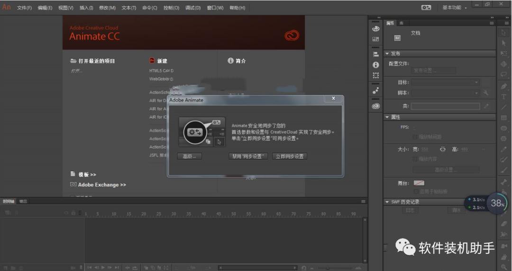Select the Pen tool
The height and width of the screenshot is (271, 512).
(504, 87)
